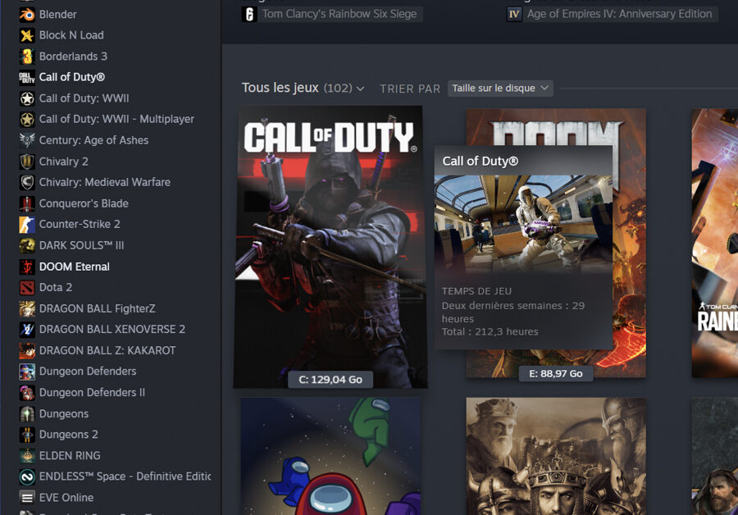The height and width of the screenshot is (515, 738).
Task: Select 'Call of Duty: WWII - Multiplayer' in the list
Action: 116,119
